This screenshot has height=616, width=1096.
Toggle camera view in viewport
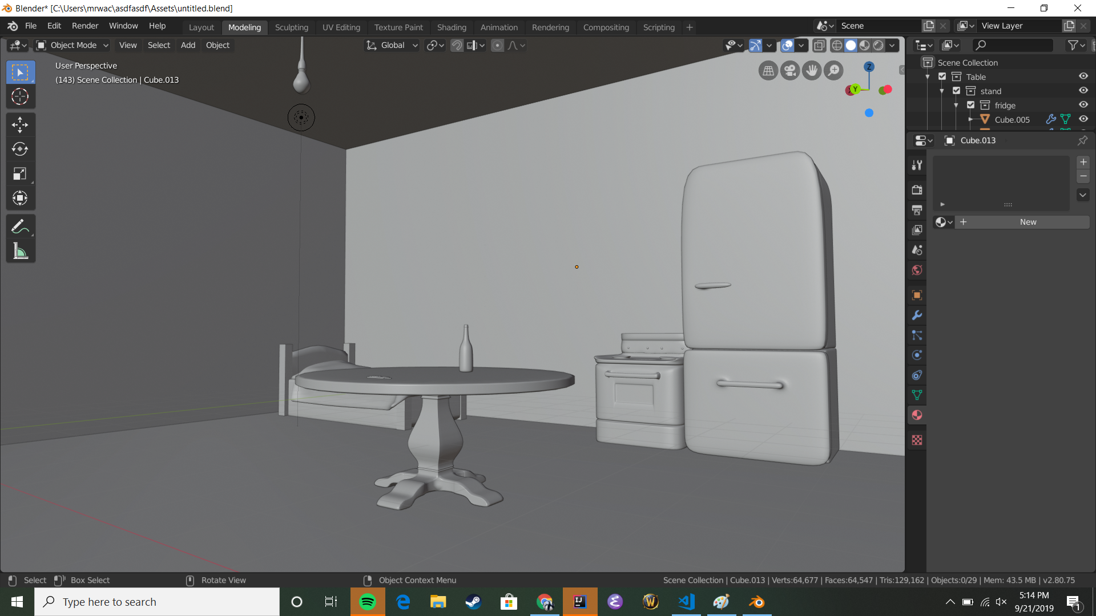click(x=790, y=71)
